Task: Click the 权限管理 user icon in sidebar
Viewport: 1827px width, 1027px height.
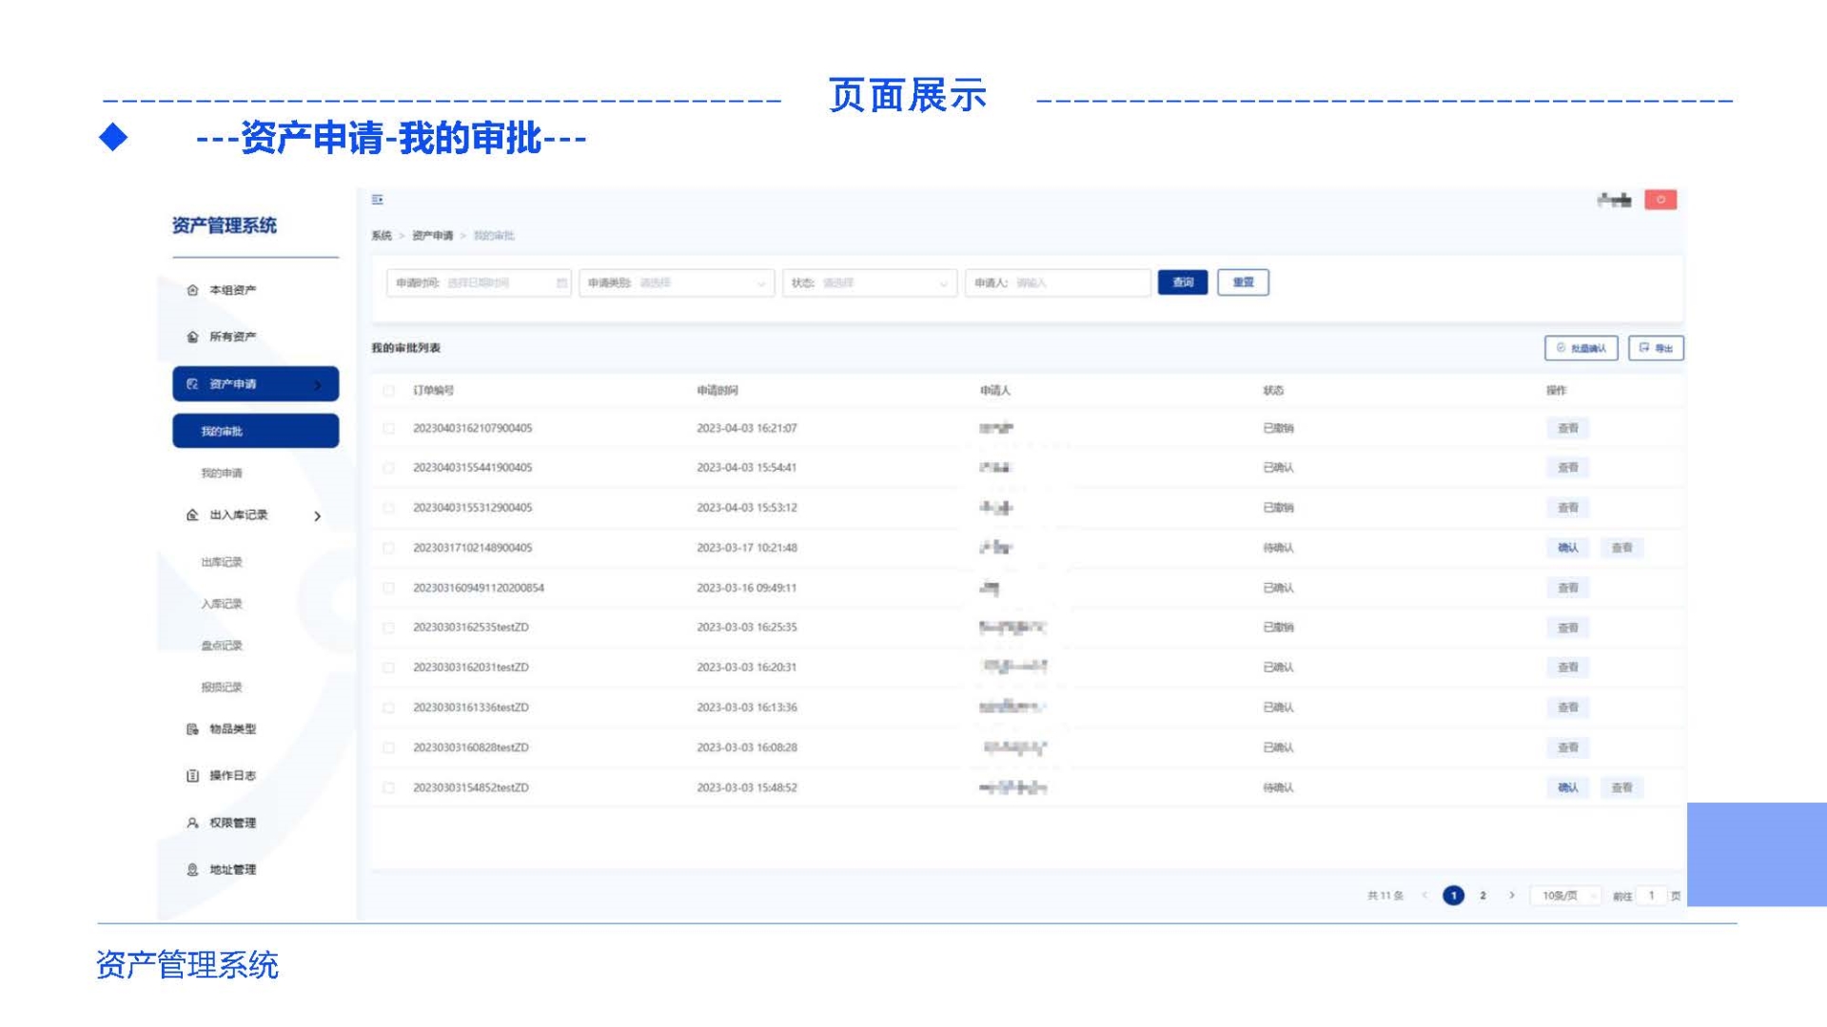Action: pyautogui.click(x=193, y=823)
